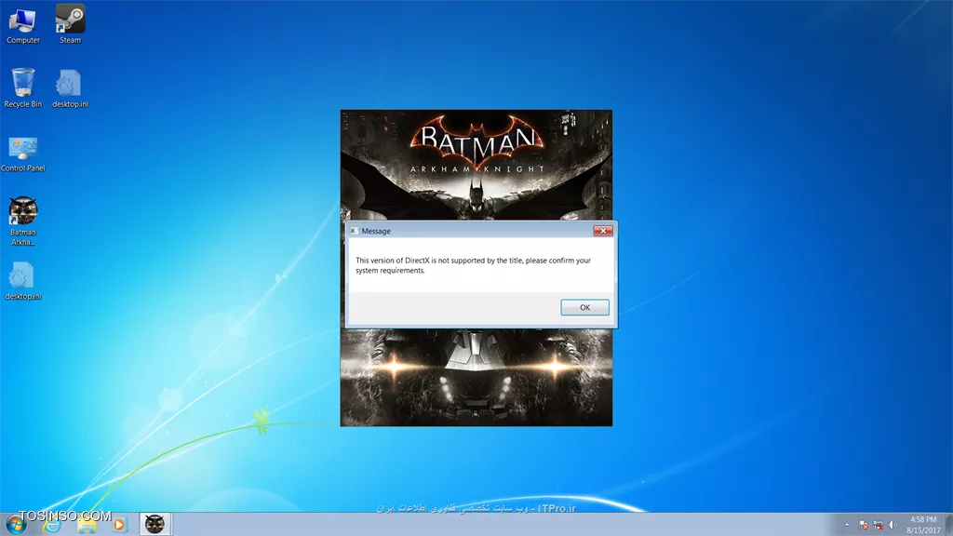Open Action Center flag icon
Viewport: 953px width, 536px height.
click(x=863, y=525)
